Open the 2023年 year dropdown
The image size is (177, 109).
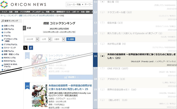click(32, 39)
